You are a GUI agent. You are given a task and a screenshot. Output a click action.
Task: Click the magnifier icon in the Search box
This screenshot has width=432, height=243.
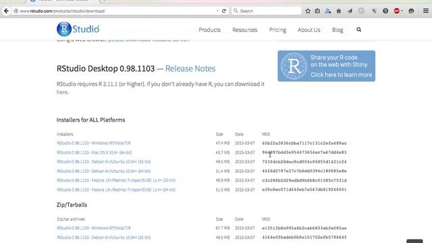click(236, 11)
